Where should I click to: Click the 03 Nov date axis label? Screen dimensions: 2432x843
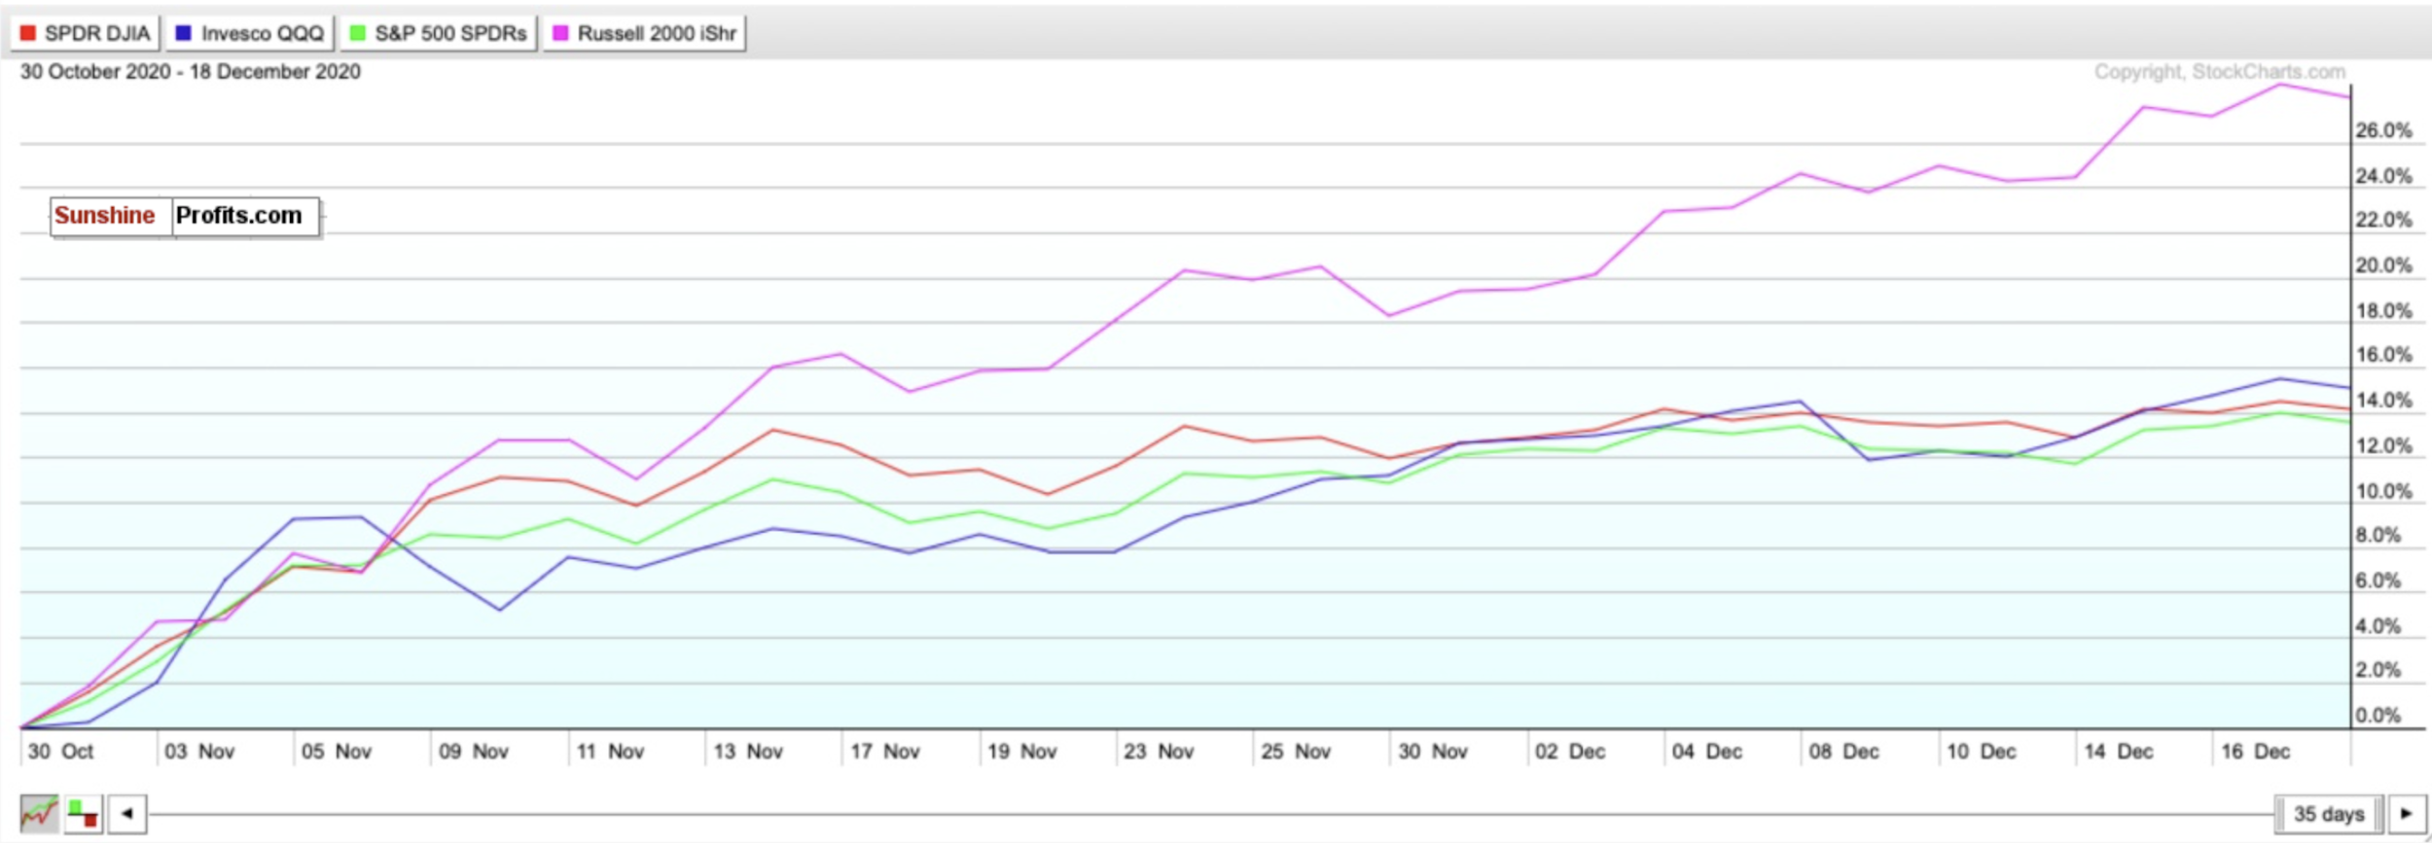(199, 752)
